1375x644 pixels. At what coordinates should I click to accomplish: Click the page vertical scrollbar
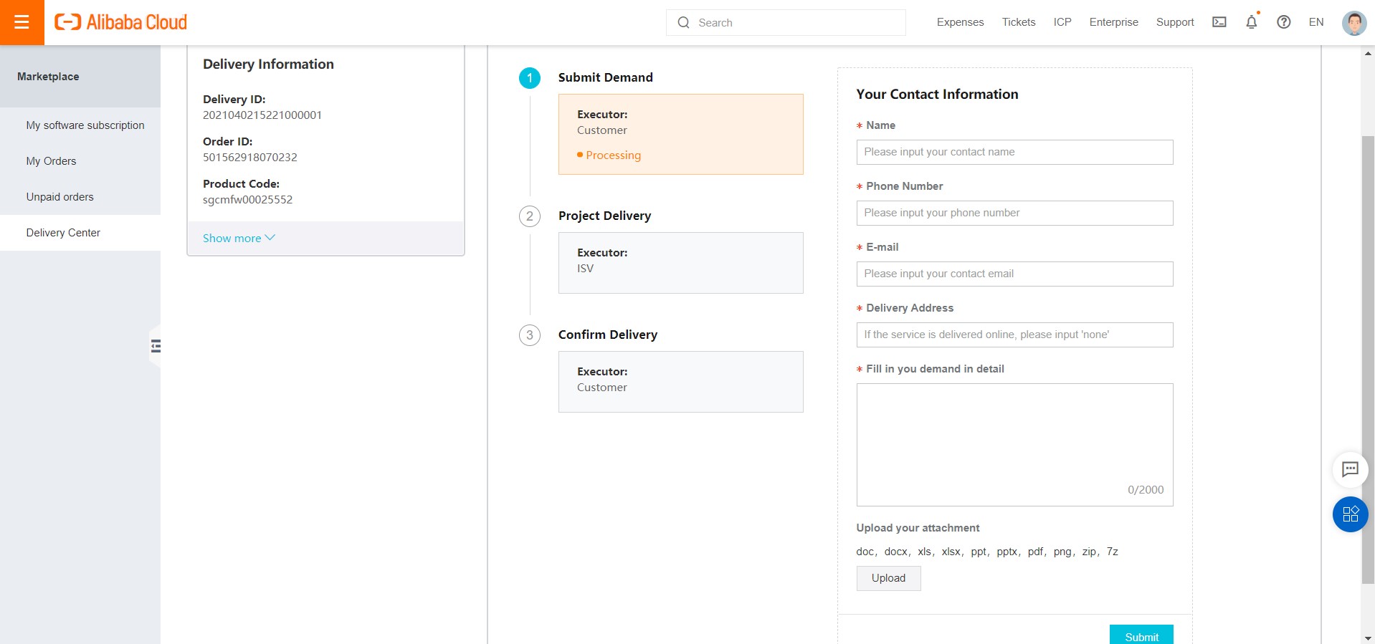pyautogui.click(x=1368, y=358)
